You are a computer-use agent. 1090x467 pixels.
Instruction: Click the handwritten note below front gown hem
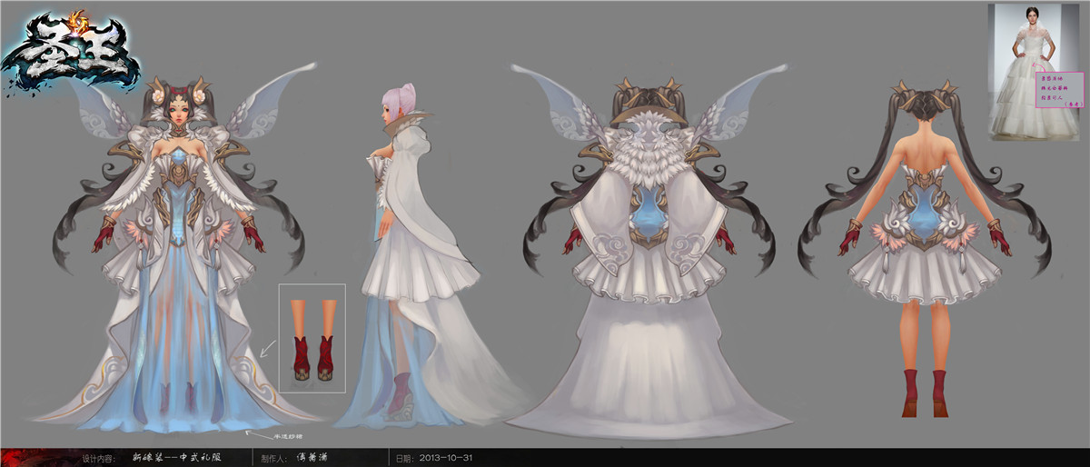[x=279, y=434]
